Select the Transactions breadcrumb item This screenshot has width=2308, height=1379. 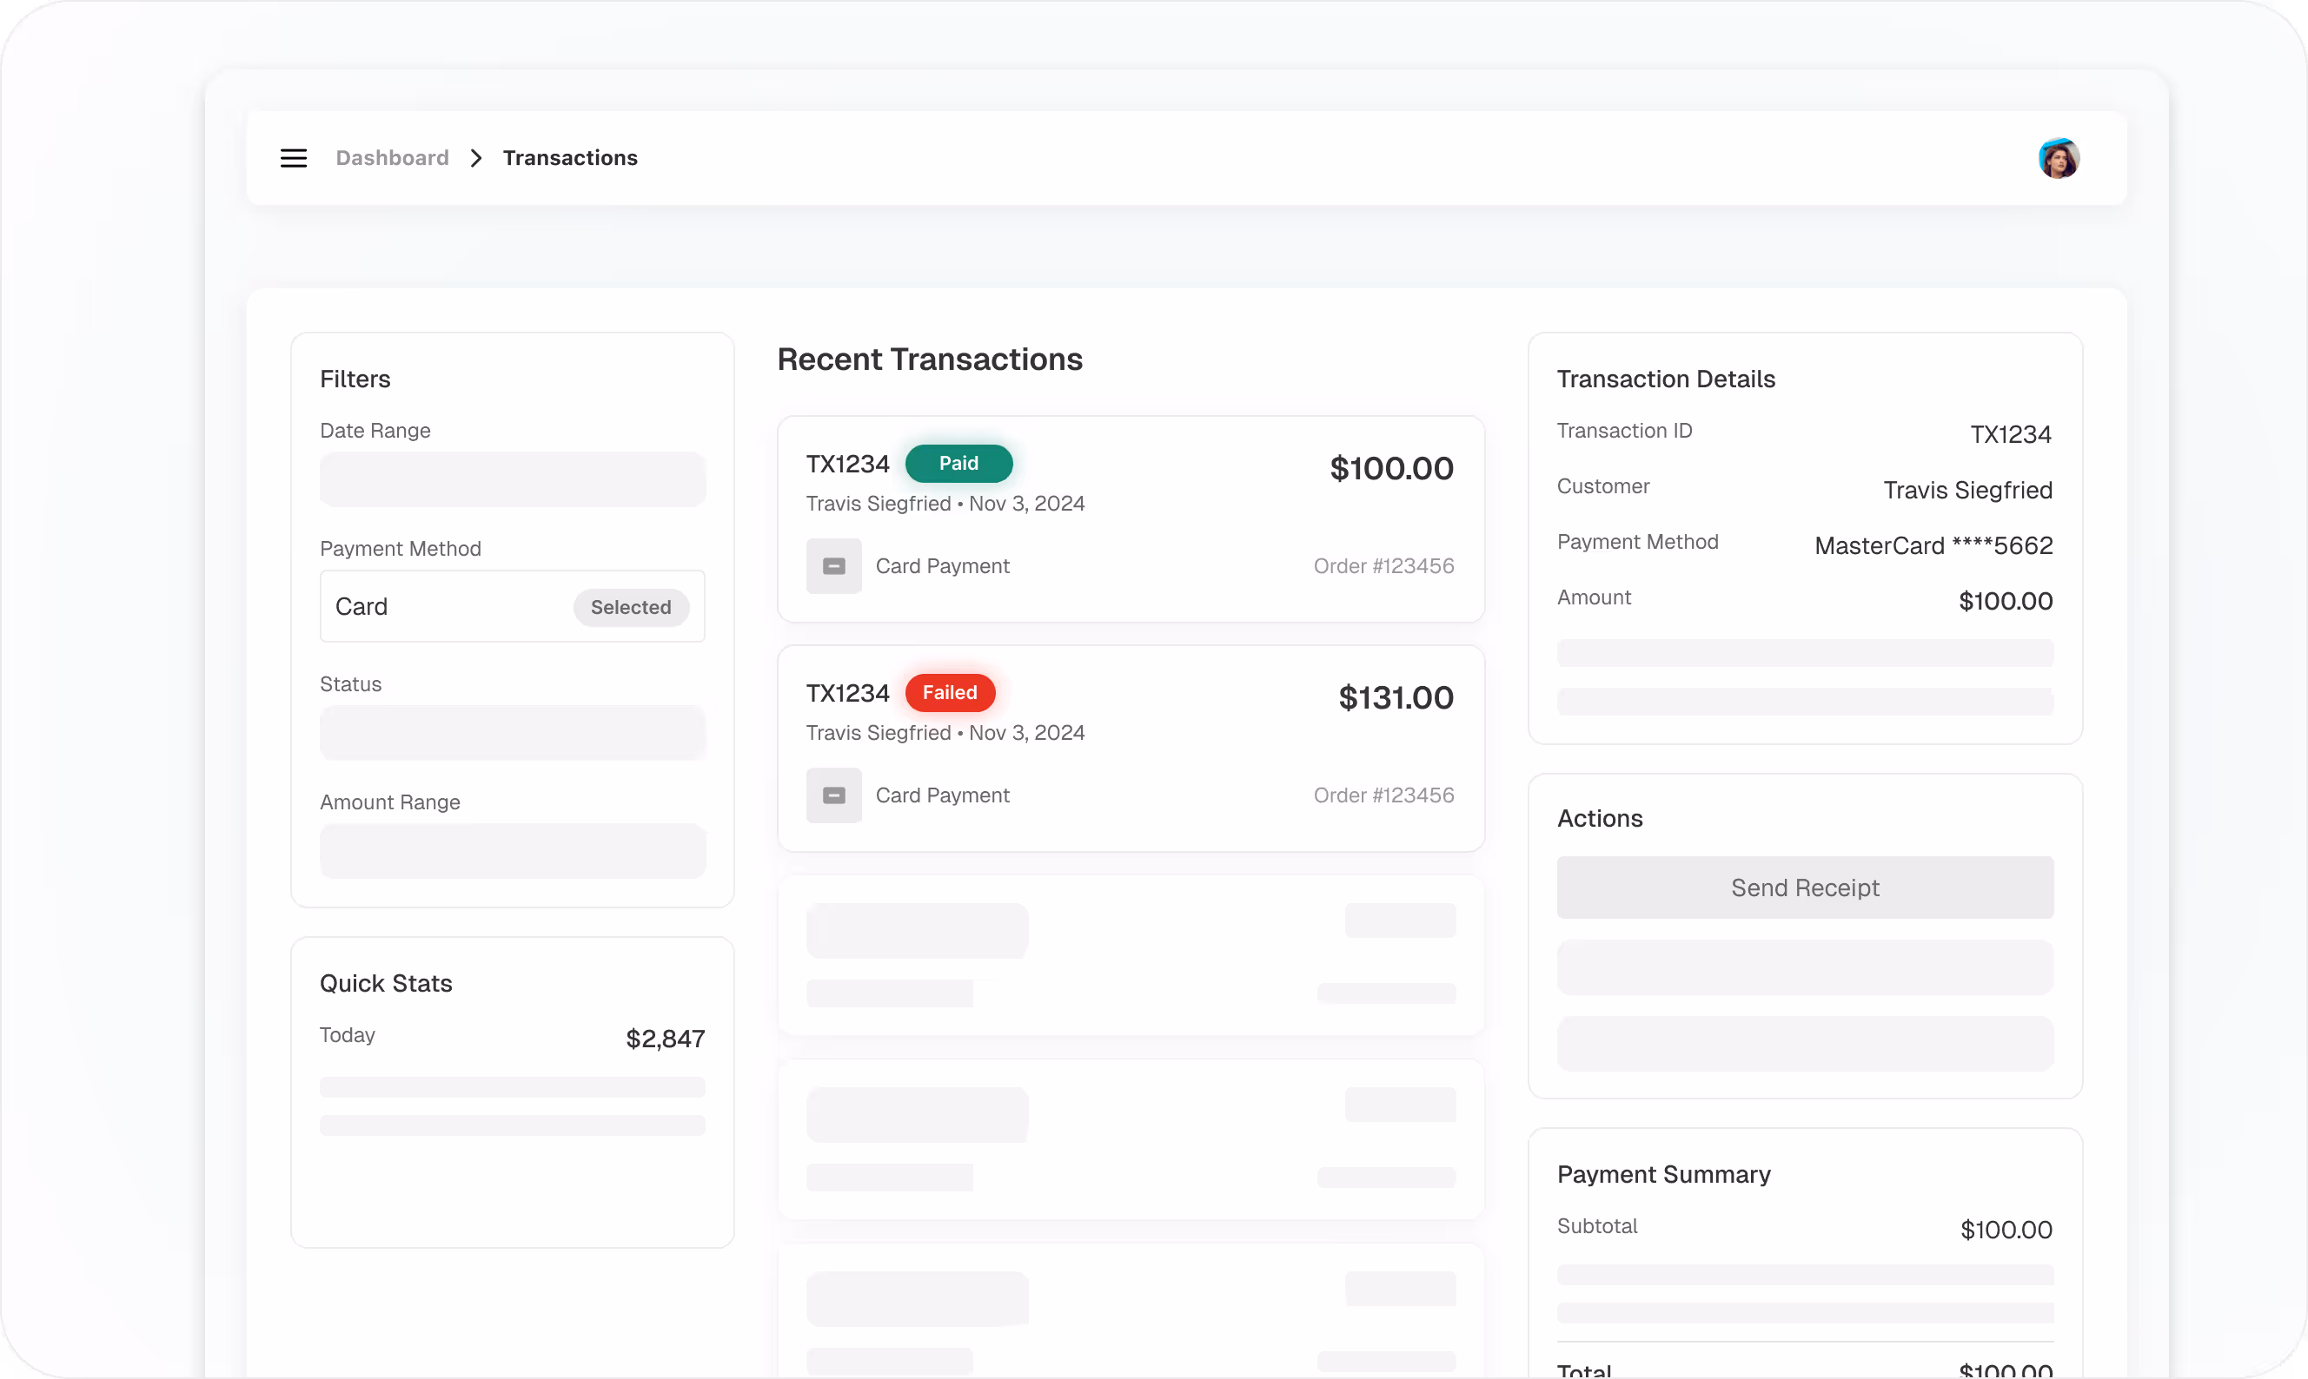point(570,158)
